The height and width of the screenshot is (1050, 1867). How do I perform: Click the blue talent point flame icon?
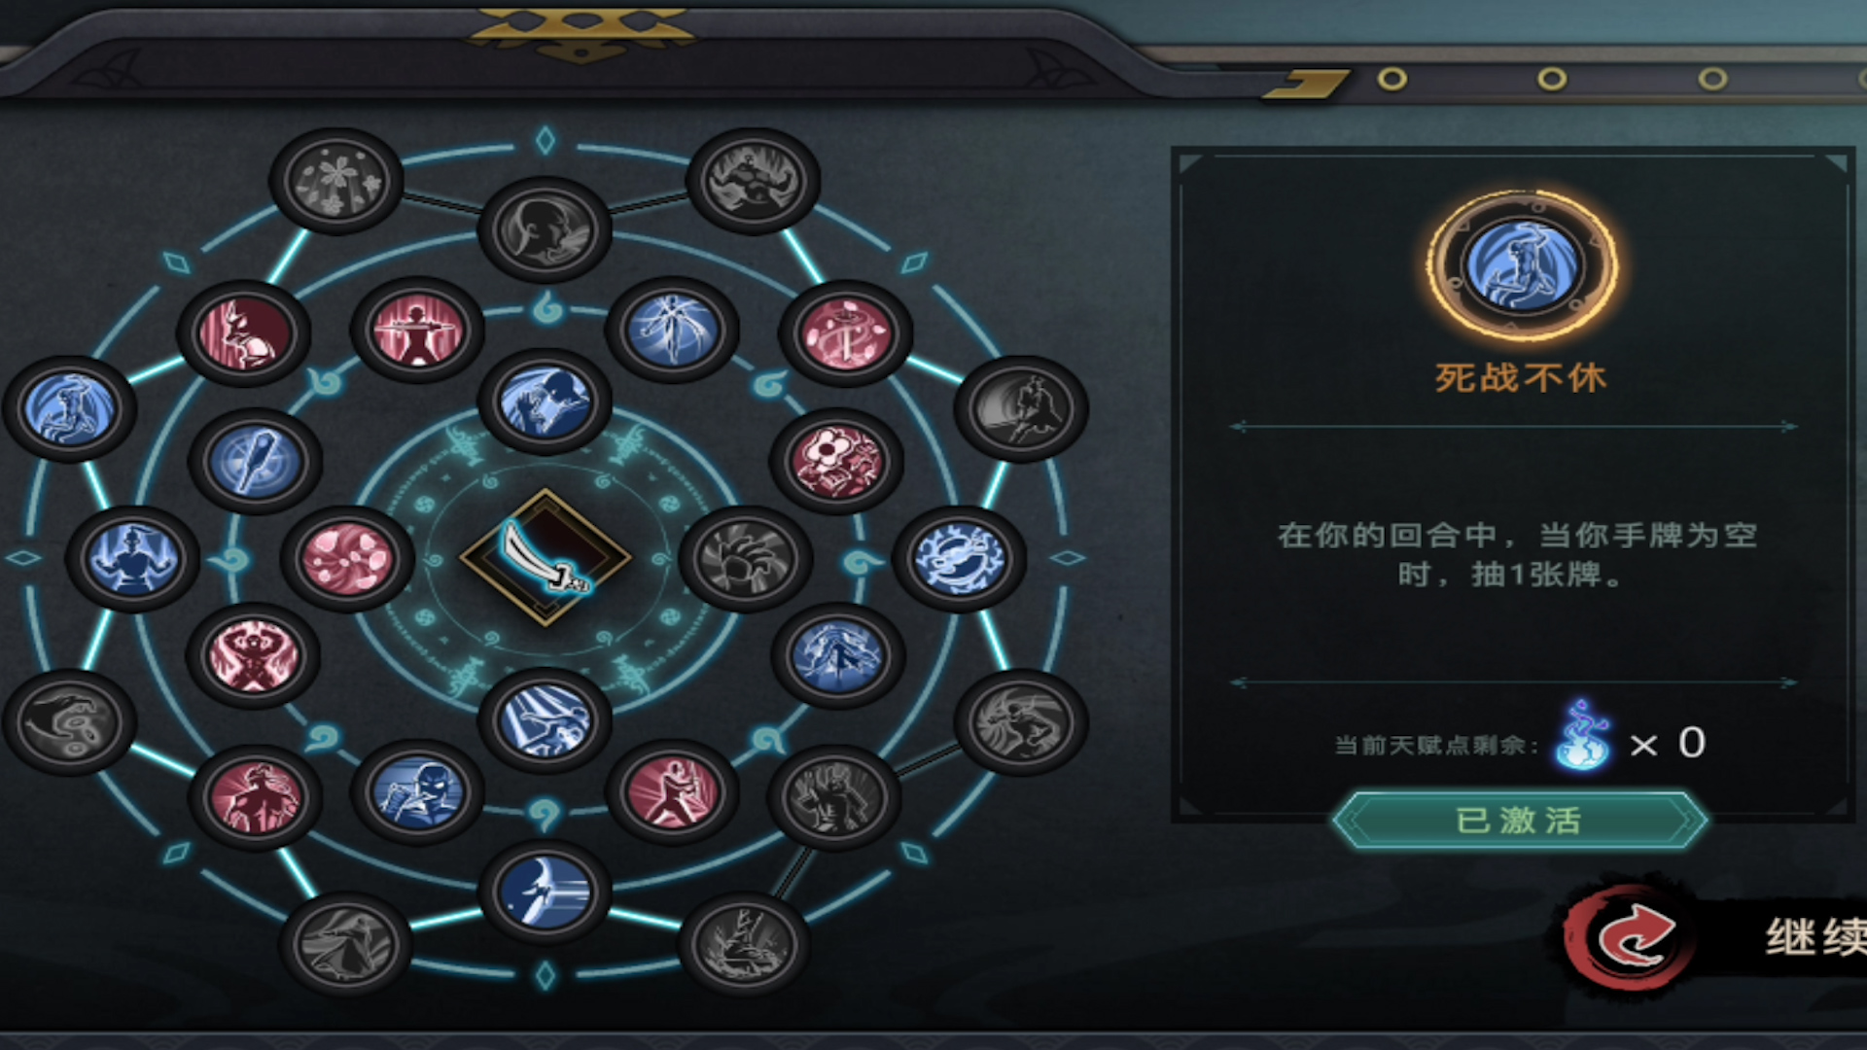point(1583,736)
